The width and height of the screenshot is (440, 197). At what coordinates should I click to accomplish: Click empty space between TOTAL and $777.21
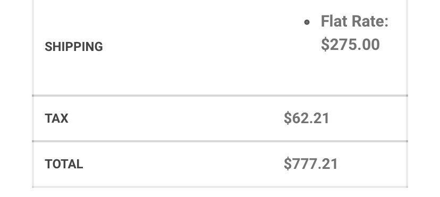pyautogui.click(x=183, y=164)
